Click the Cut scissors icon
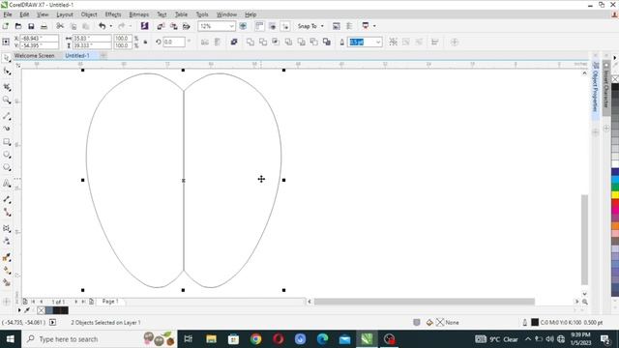The width and height of the screenshot is (619, 348). [x=60, y=26]
